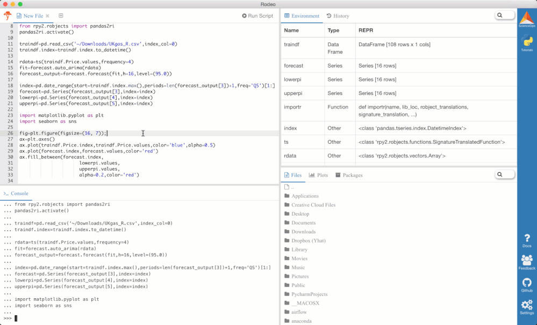
Task: Switch to the Packages tab
Action: point(349,175)
